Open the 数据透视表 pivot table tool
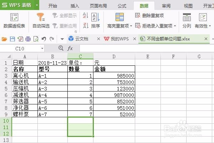Screen dimensions: 214x143 14,20
